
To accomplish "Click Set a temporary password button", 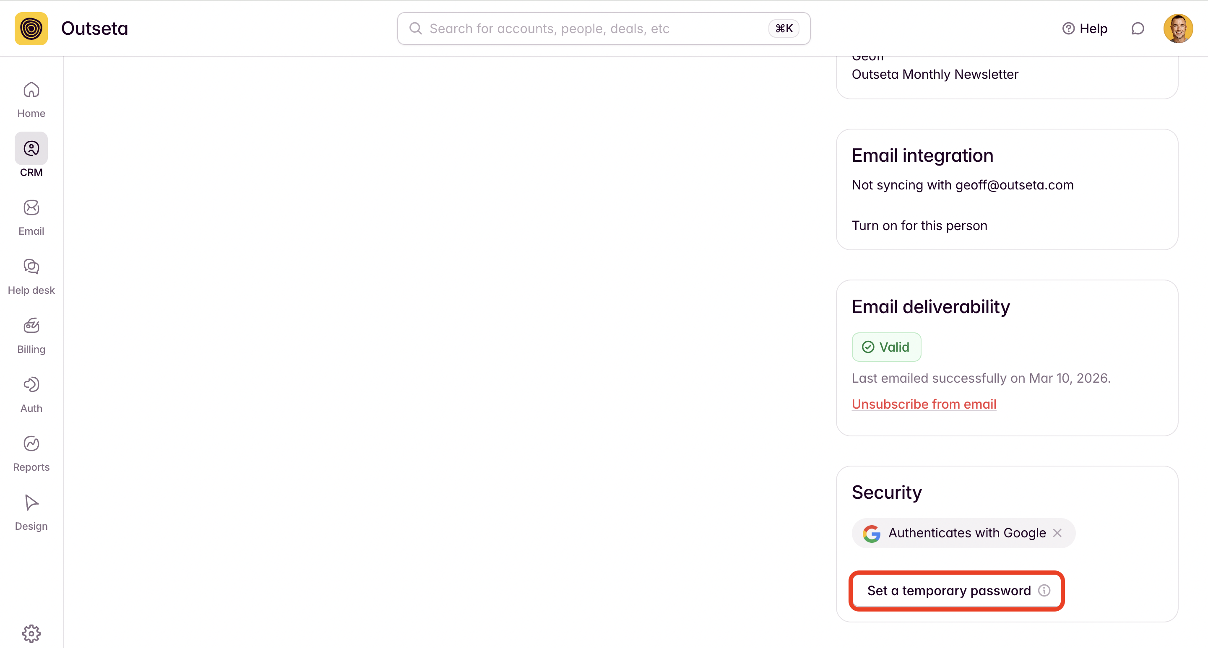I will 948,591.
